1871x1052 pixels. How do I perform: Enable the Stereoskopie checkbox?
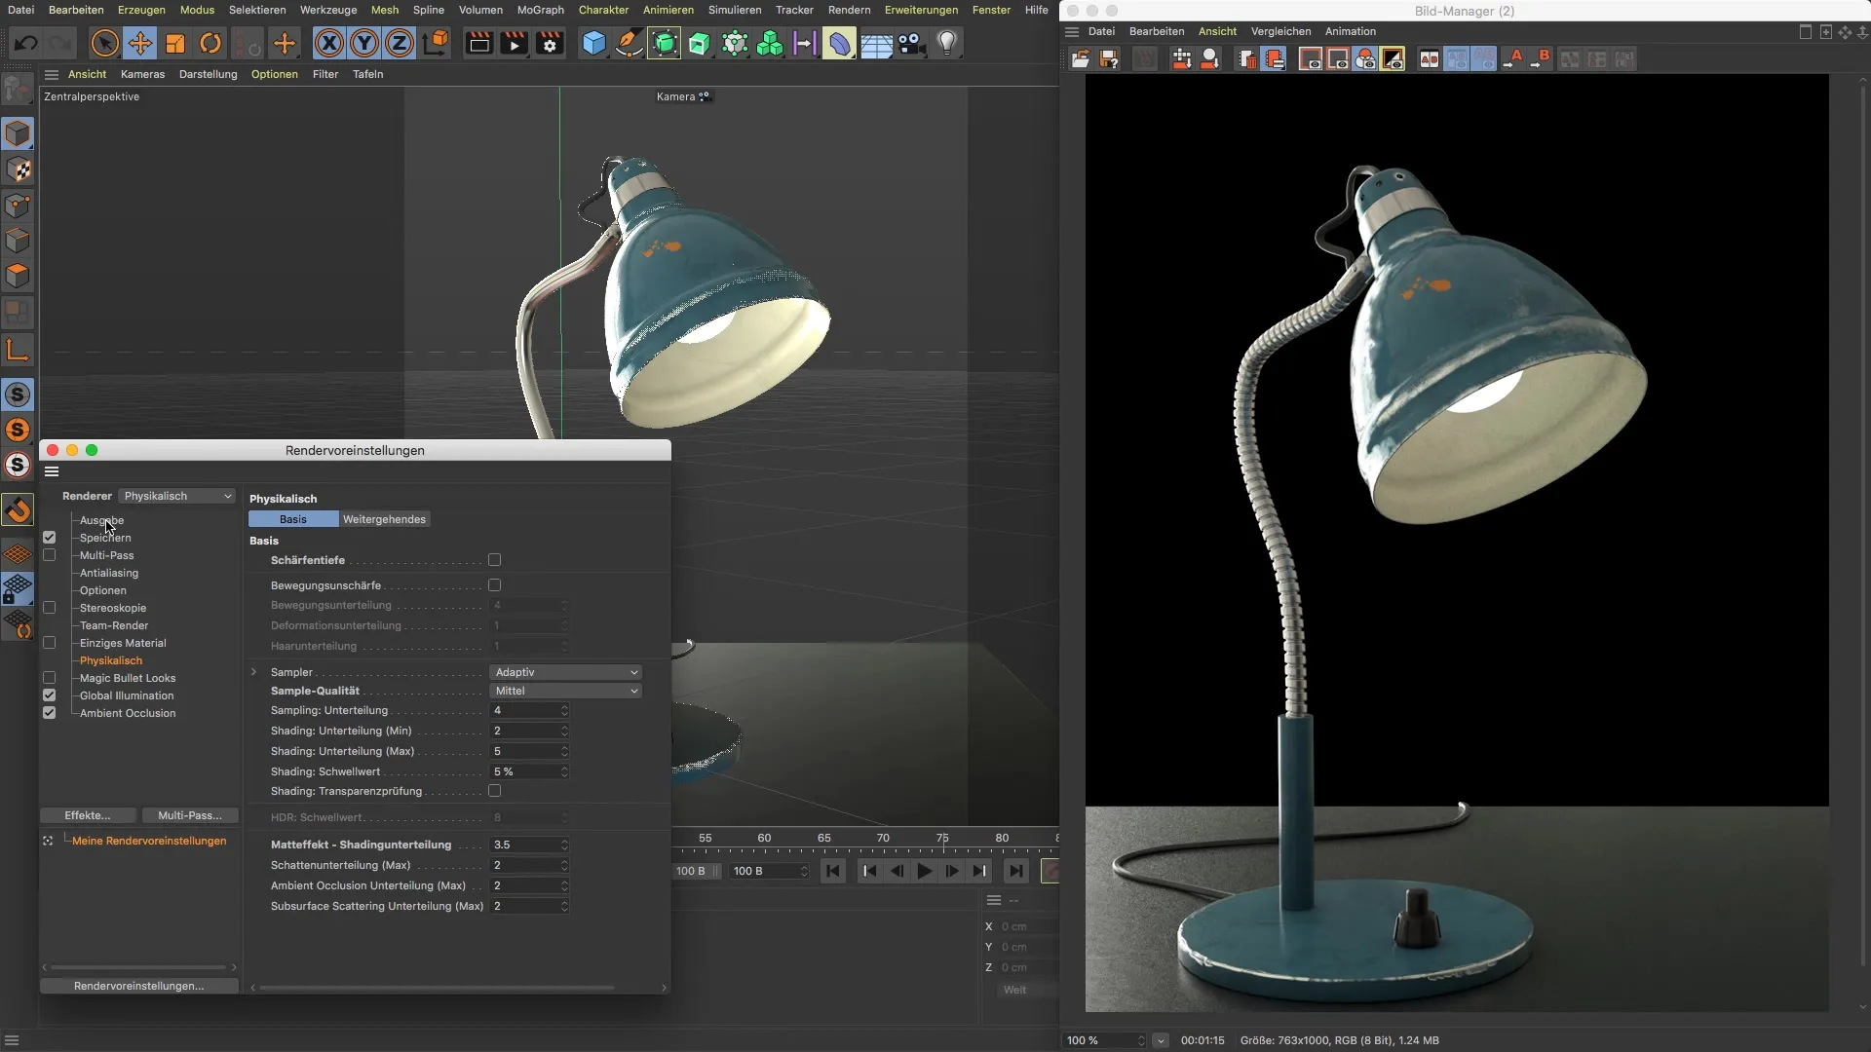tap(50, 608)
